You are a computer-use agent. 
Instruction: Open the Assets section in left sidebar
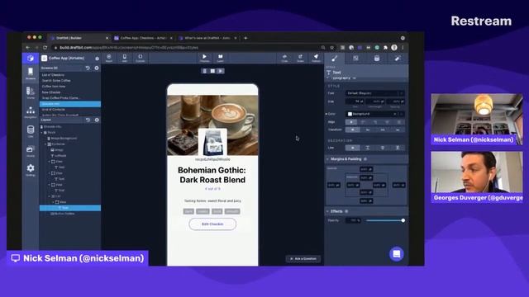pos(31,151)
